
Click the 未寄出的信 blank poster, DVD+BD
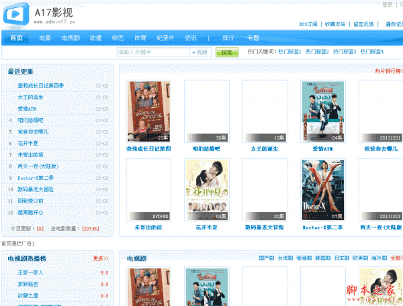148,190
